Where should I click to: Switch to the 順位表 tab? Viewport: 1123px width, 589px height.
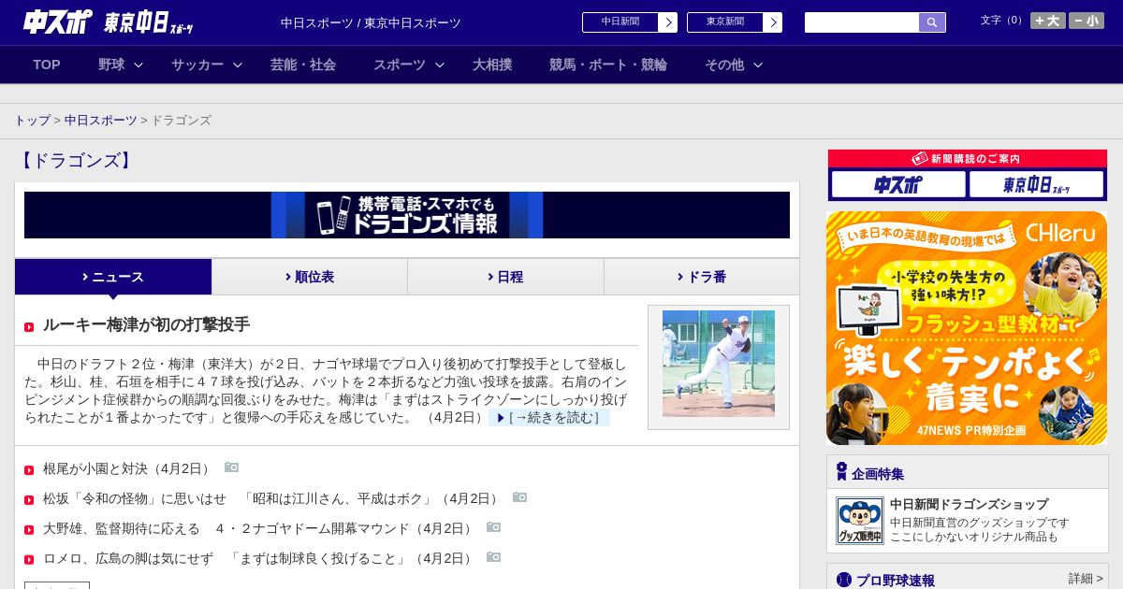[310, 277]
